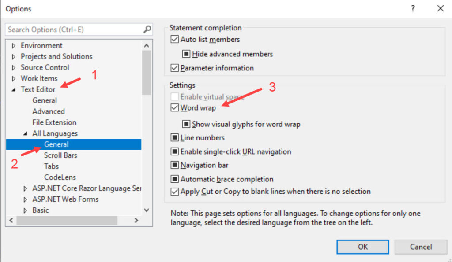Collapse the Text Editor node

click(x=14, y=89)
